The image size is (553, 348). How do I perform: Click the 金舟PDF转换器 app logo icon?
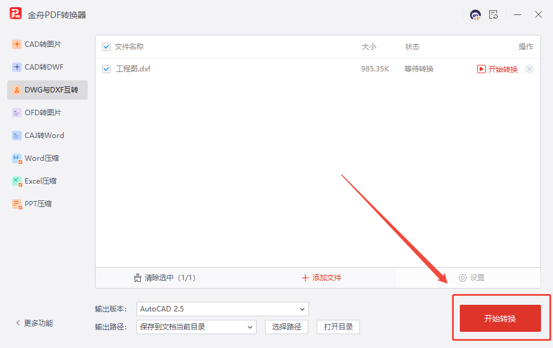click(16, 13)
